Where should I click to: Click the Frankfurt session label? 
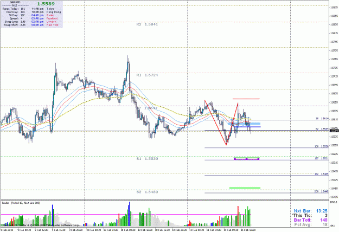pos(52,18)
